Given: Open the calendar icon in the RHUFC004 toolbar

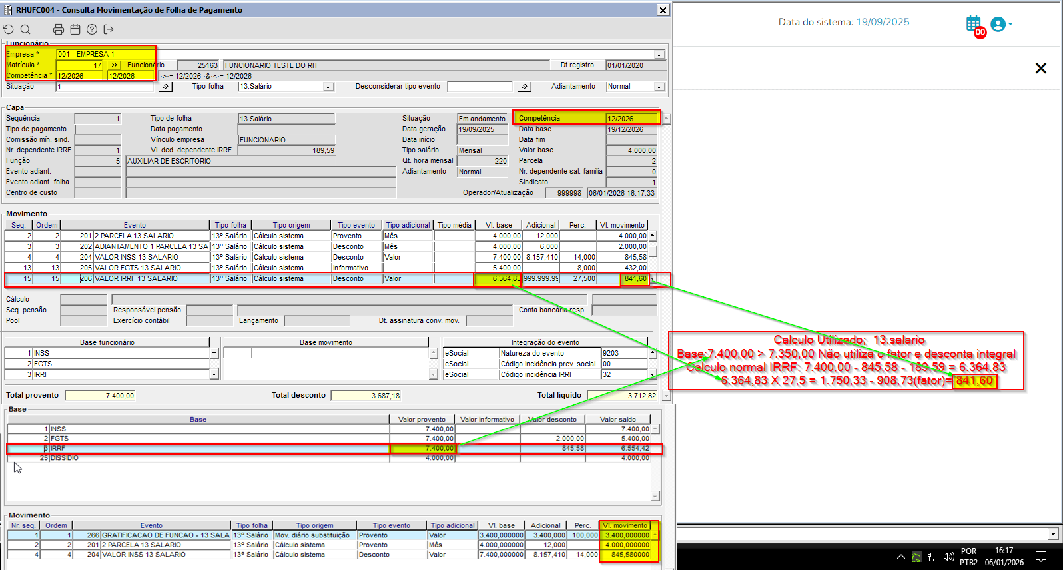Looking at the screenshot, I should (75, 29).
